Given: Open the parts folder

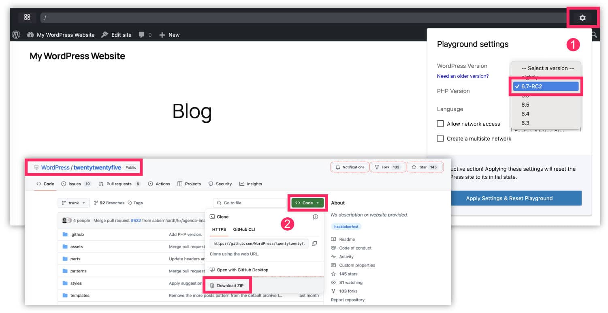Looking at the screenshot, I should [75, 259].
